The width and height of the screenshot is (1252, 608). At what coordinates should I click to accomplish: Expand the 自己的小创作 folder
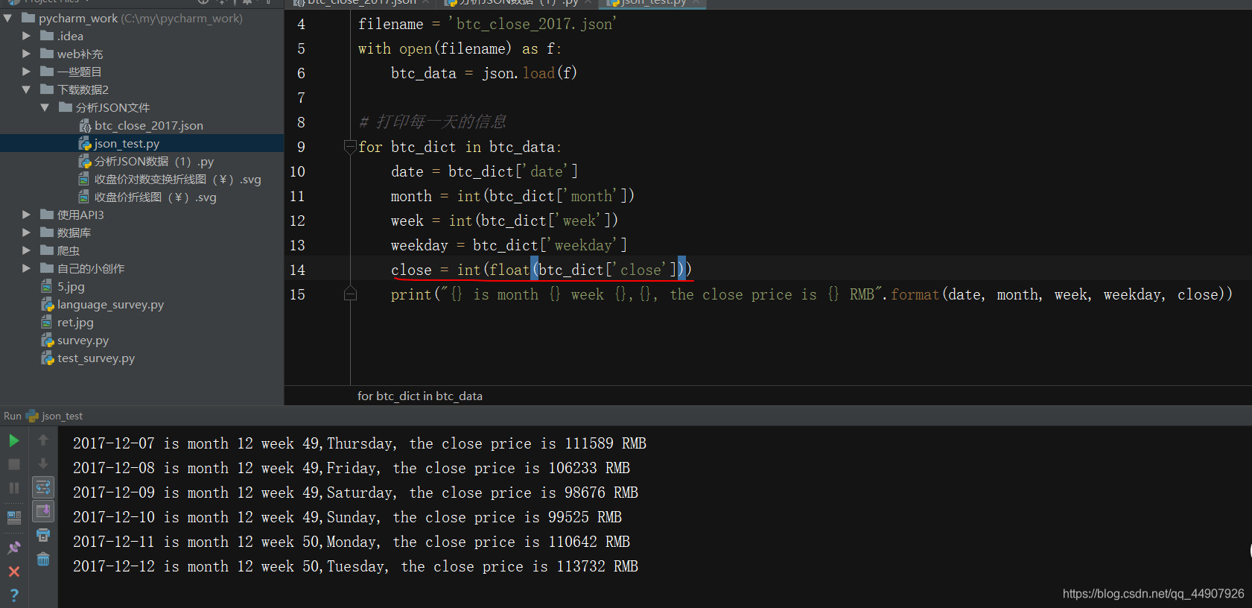pos(26,268)
